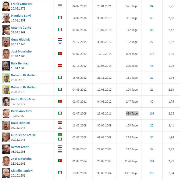Open Maurizio Sarri's profile link

click(21, 16)
